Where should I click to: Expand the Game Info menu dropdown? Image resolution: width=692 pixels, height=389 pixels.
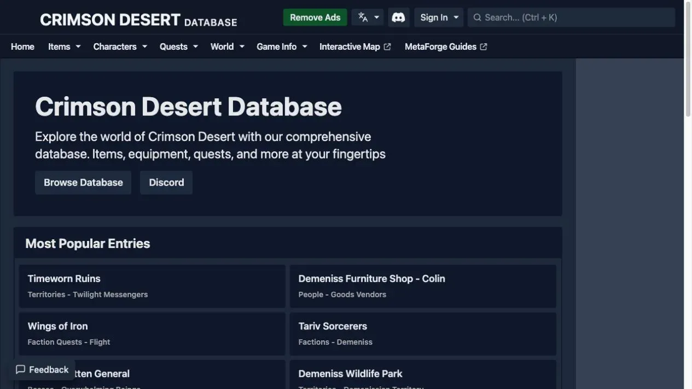click(x=282, y=47)
